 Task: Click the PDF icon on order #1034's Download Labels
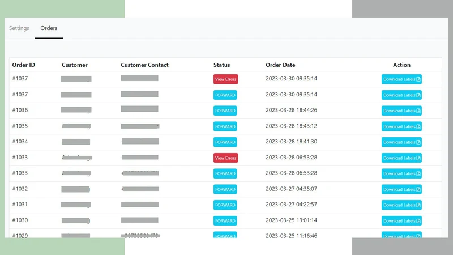[x=418, y=142]
